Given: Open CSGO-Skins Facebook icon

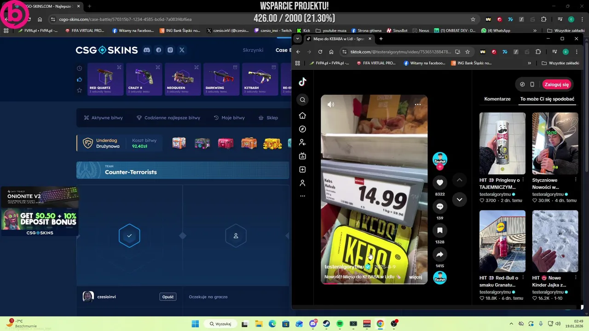Looking at the screenshot, I should [x=158, y=50].
